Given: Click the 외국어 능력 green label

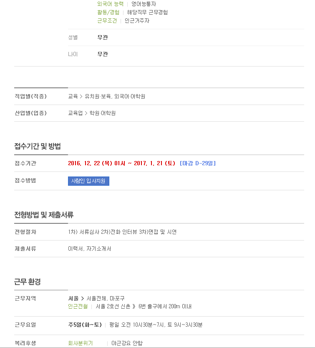Looking at the screenshot, I should point(110,4).
